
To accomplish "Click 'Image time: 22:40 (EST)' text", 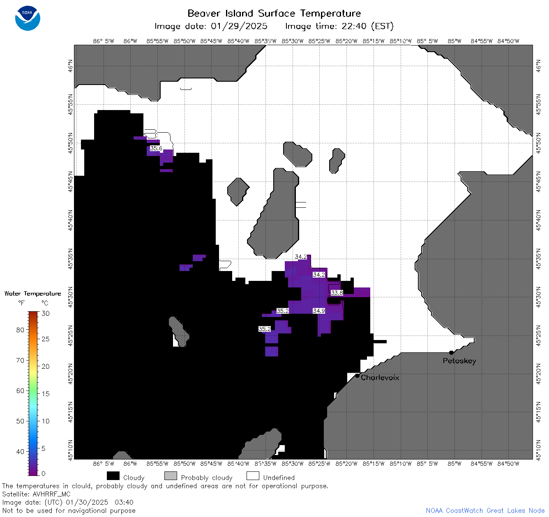I will click(x=339, y=26).
